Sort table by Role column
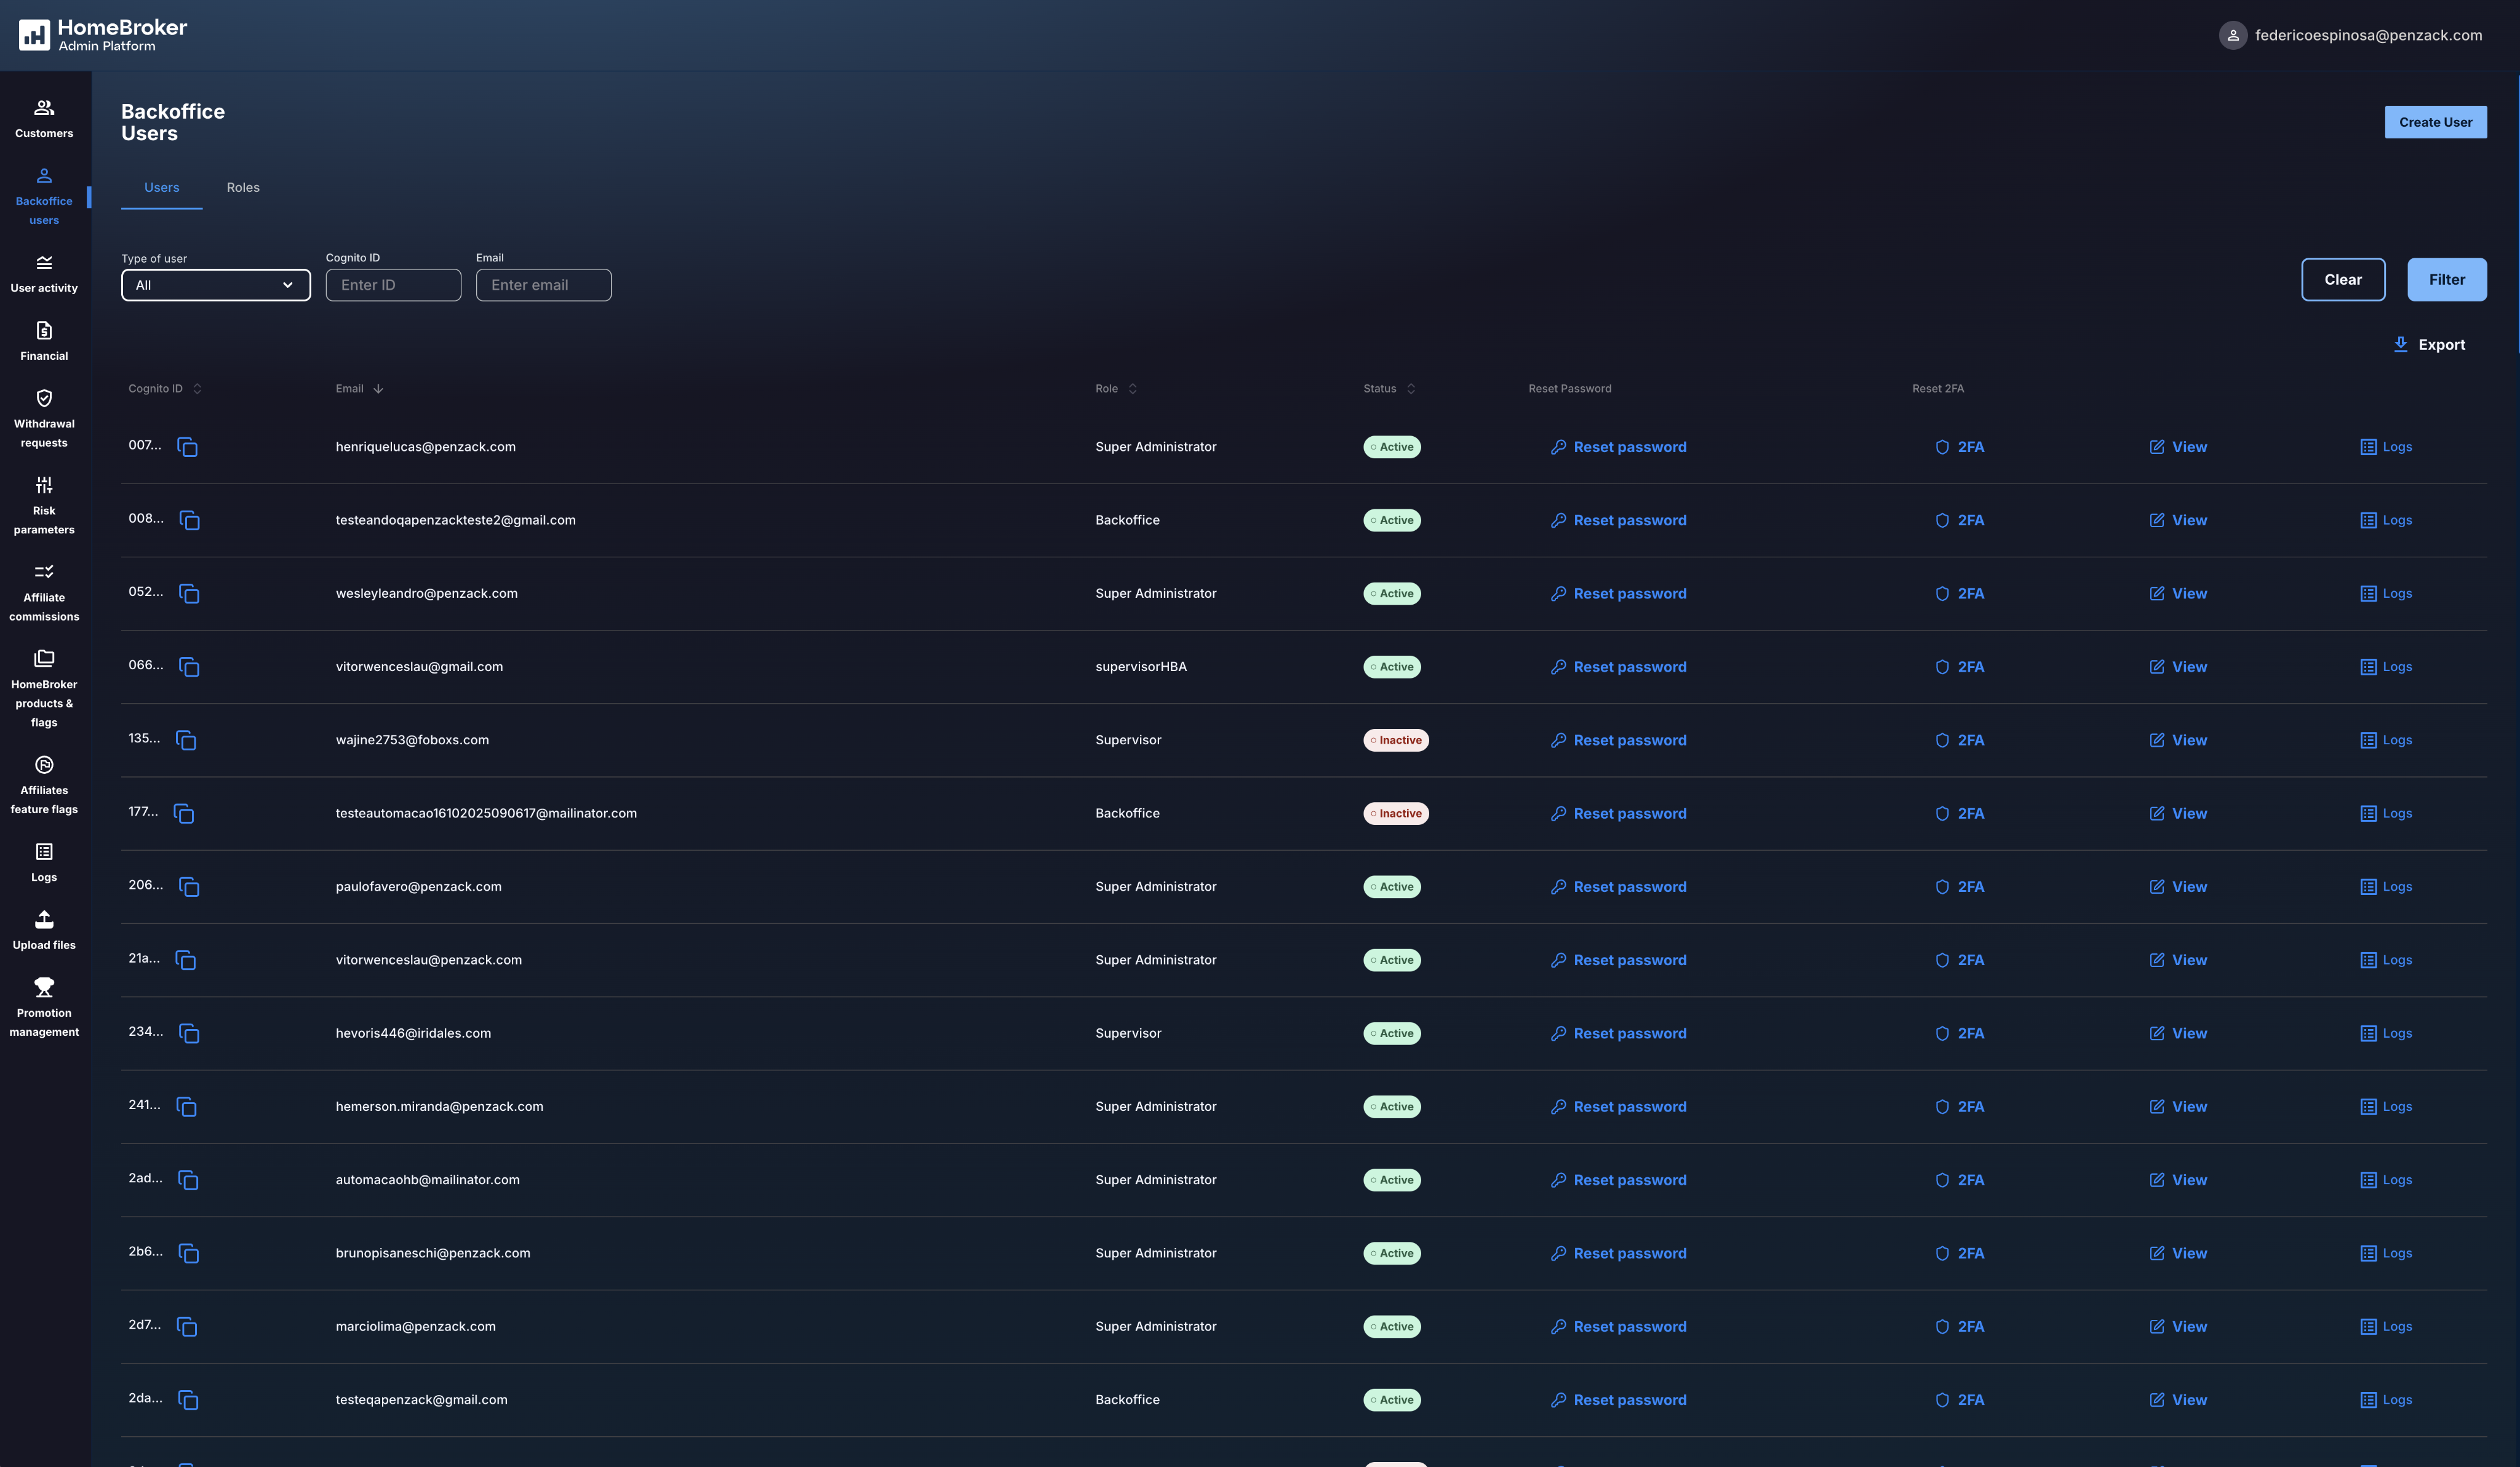Image resolution: width=2520 pixels, height=1467 pixels. point(1132,389)
